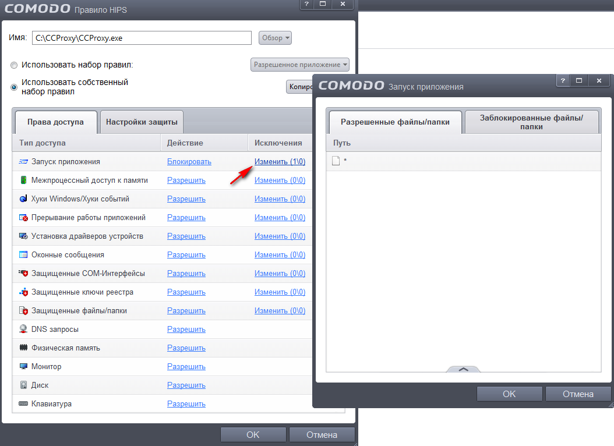
Task: Click Разрешить for Защищенные ключи реестра
Action: [186, 292]
